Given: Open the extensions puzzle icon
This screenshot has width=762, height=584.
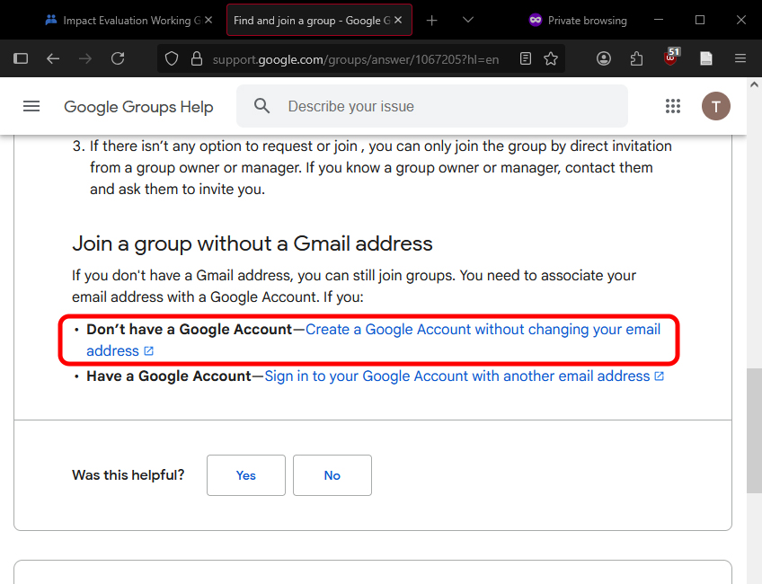Looking at the screenshot, I should click(x=637, y=58).
